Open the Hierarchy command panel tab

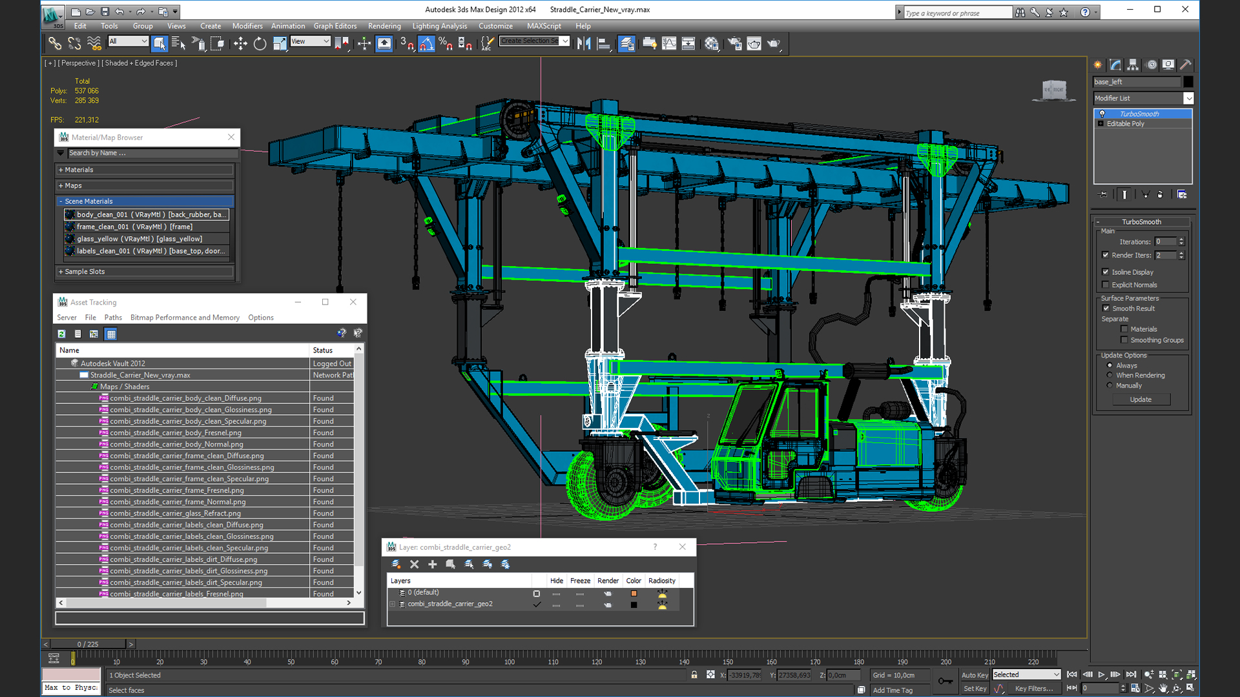(1133, 65)
